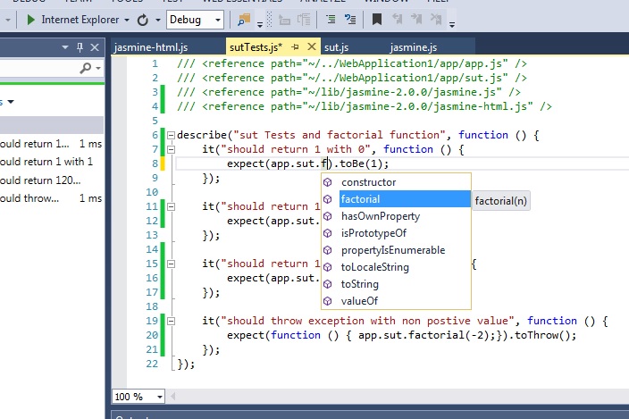This screenshot has width=629, height=419.
Task: Click the method icon beside 'hasOwnProperty'
Action: [328, 216]
